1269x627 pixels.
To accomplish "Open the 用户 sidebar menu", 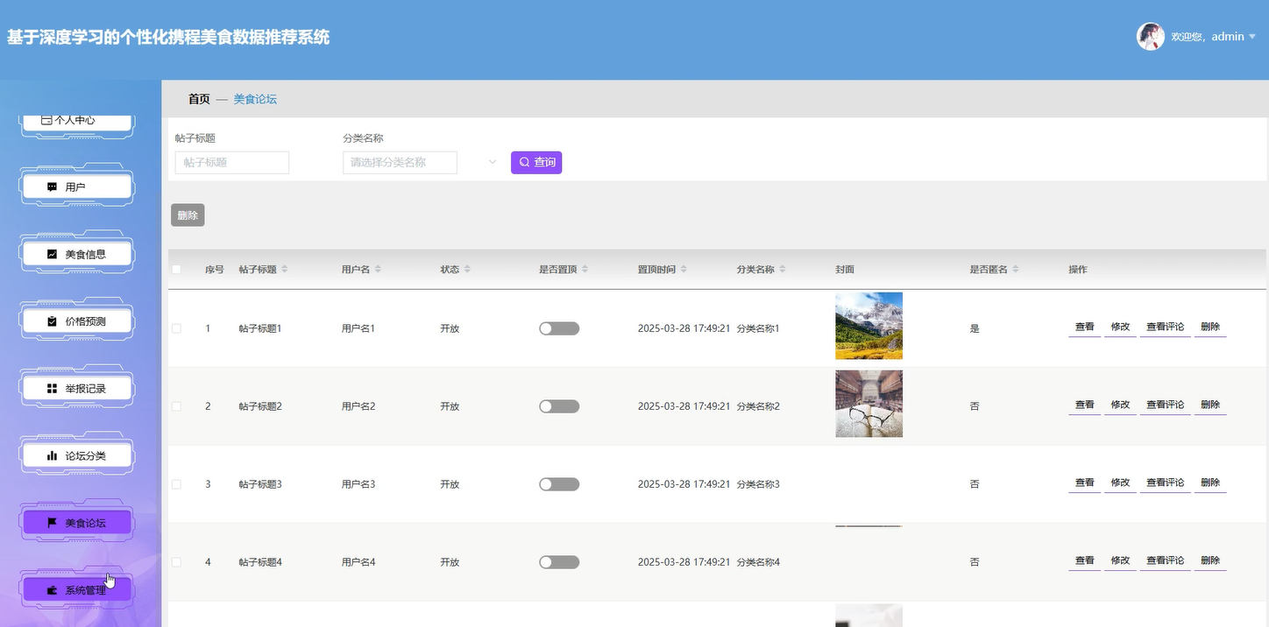I will coord(76,187).
